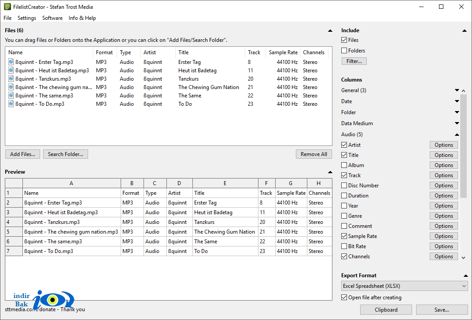Click the Search Folder... button
Viewport: 472px width, 320px height.
[x=66, y=154]
